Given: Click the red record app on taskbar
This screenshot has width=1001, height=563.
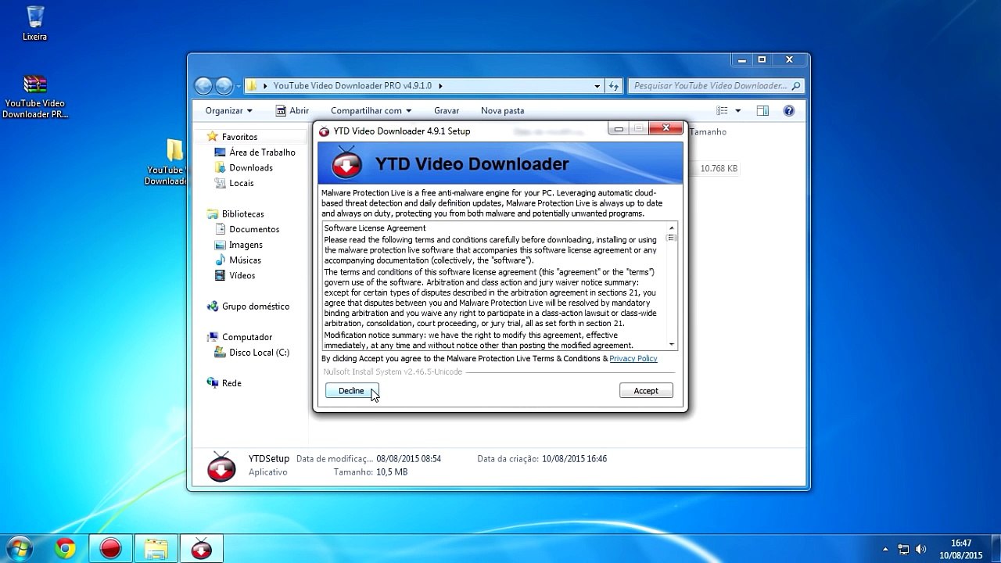Looking at the screenshot, I should pos(111,548).
